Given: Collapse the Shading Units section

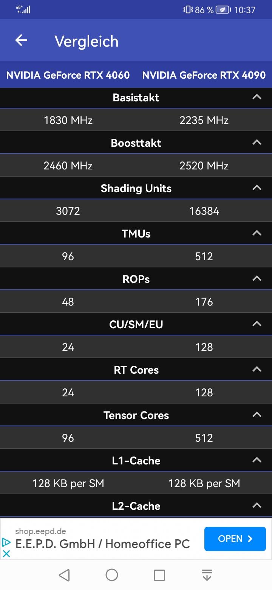Looking at the screenshot, I should [257, 188].
